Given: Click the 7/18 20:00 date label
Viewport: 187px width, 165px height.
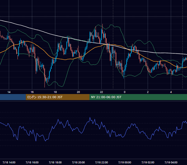Looking at the screenshot, I should (x=78, y=162).
